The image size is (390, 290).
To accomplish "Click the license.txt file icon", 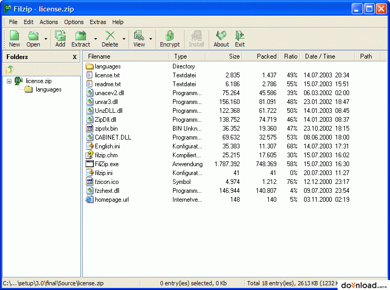I will 89,75.
